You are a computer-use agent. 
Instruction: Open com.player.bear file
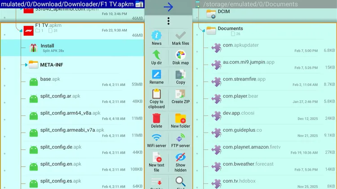click(x=265, y=99)
